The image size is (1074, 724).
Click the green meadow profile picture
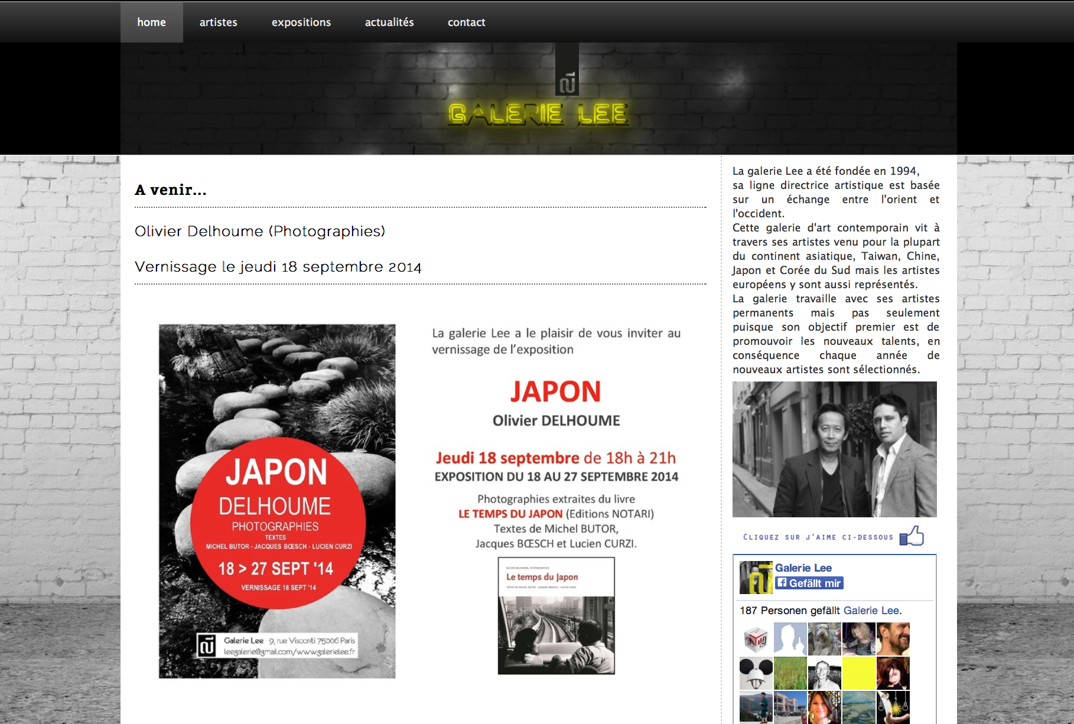point(790,673)
